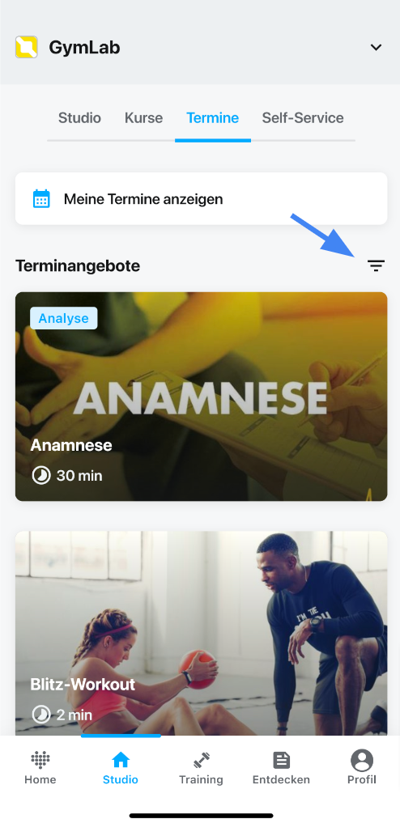
Task: Tap the calendar icon in Meine Termine
Action: [x=41, y=199]
